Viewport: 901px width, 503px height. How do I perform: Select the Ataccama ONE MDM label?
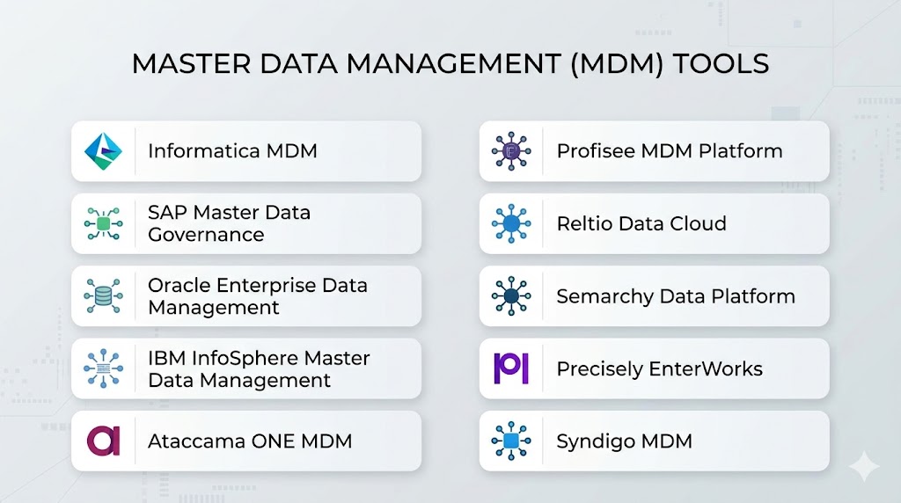click(250, 441)
